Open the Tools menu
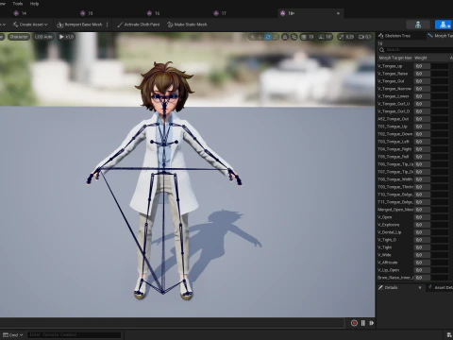The image size is (453, 340). (18, 4)
